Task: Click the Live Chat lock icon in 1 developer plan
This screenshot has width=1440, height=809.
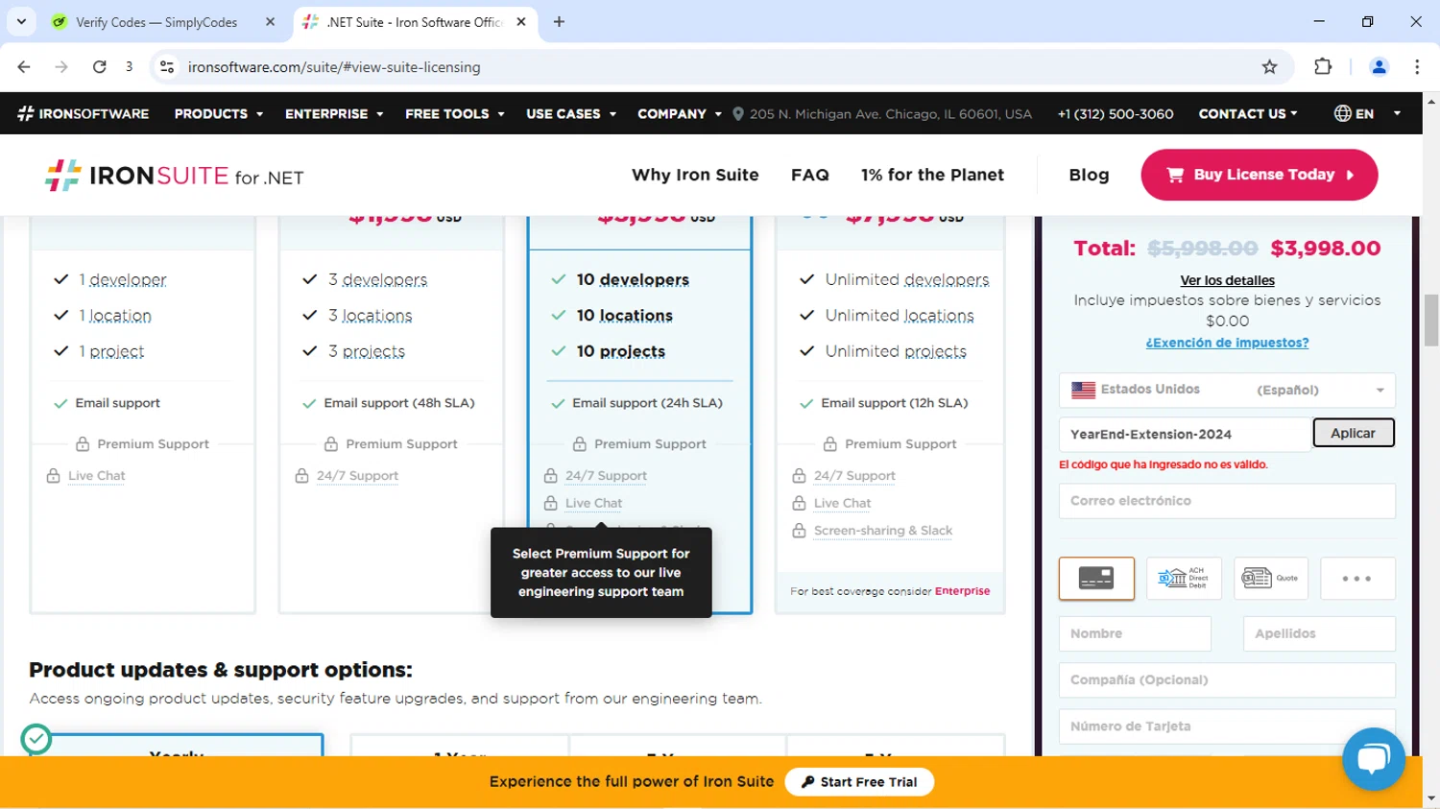Action: (x=54, y=476)
